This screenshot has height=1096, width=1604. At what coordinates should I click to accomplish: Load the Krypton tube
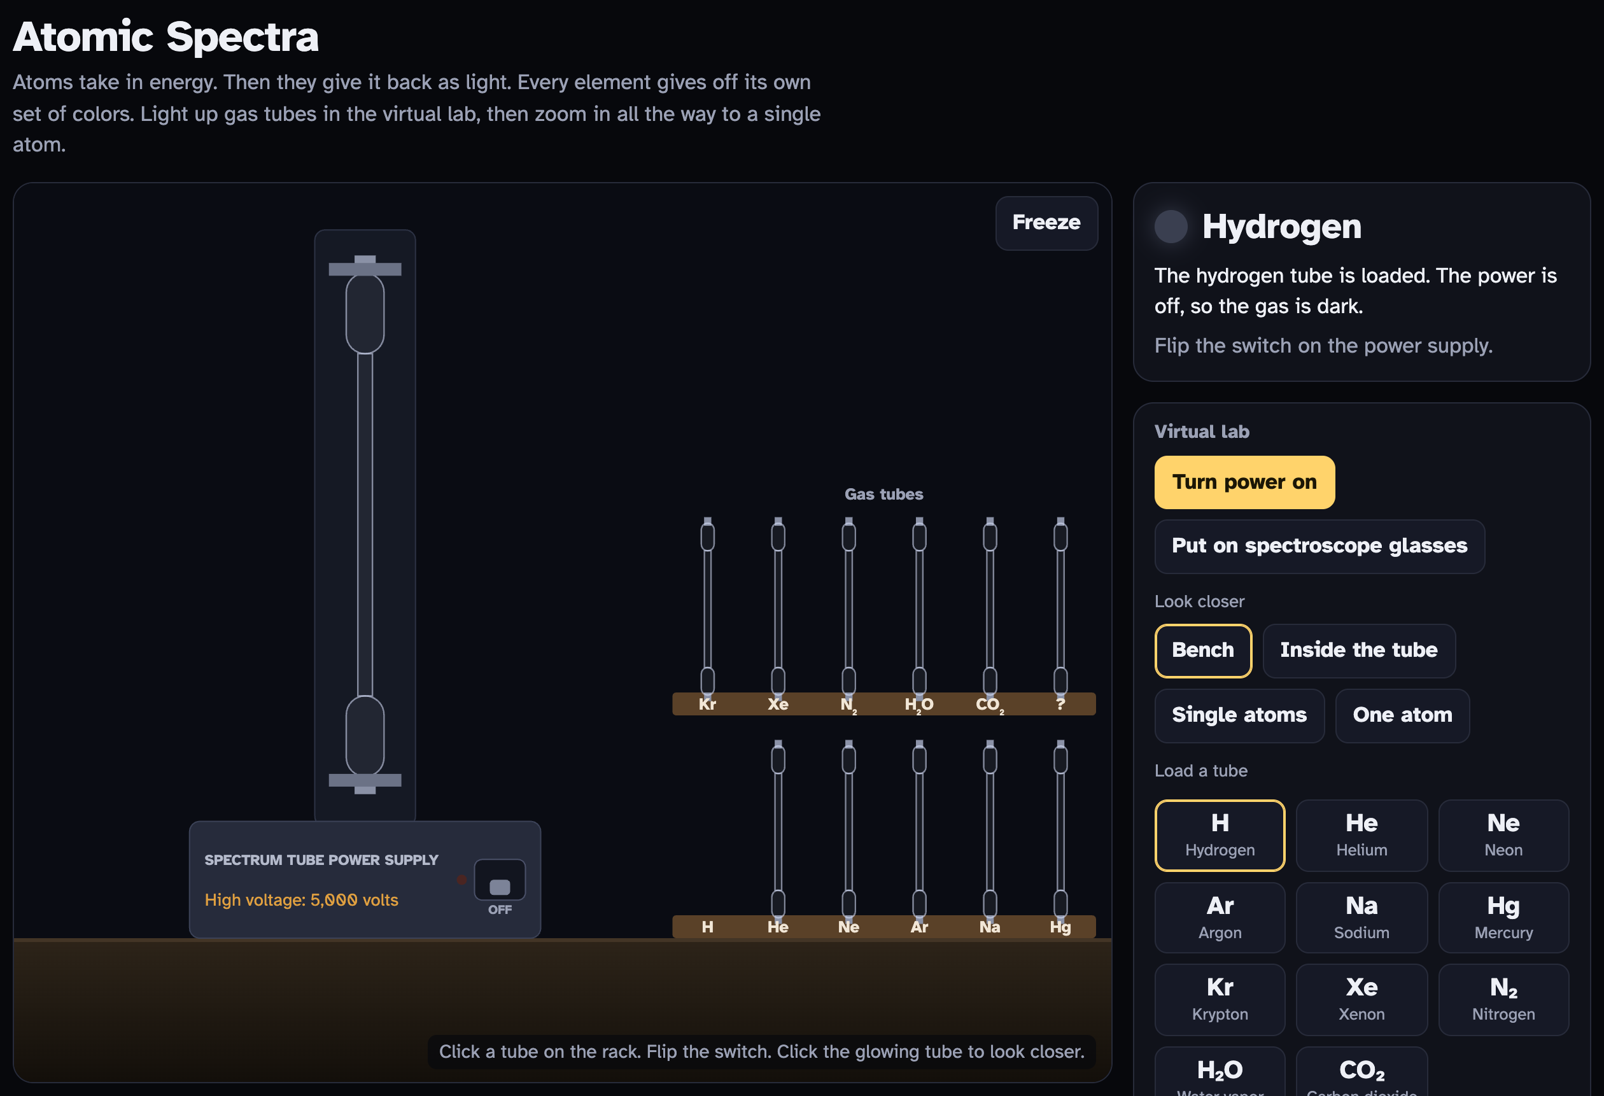1220,999
